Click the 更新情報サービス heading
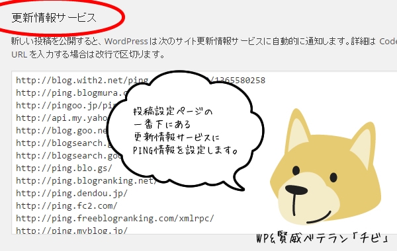Viewport: 397px width, 251px height. point(54,18)
